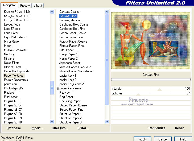Click the Apply button
The width and height of the screenshot is (194, 141).
(x=142, y=139)
